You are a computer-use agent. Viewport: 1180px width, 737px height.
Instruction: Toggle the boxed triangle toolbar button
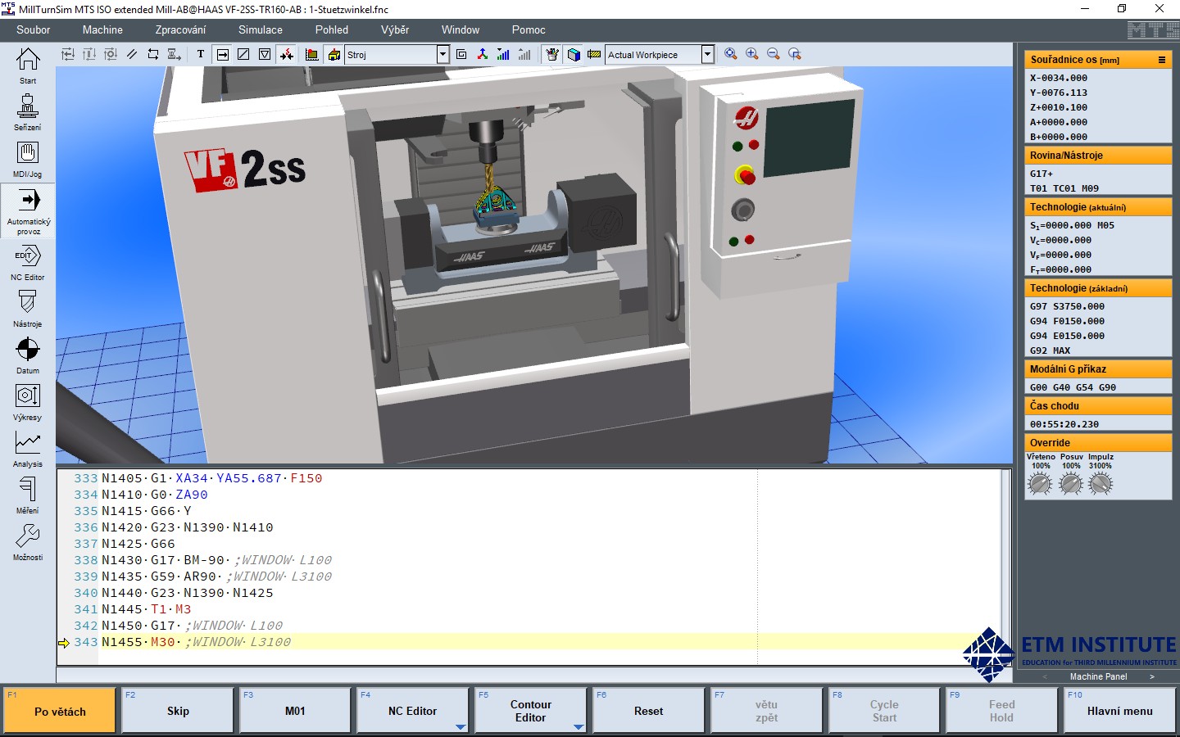click(x=265, y=54)
